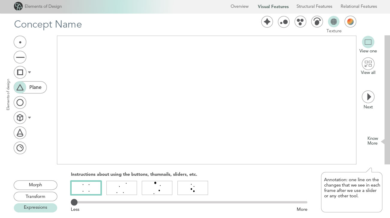Click the Texture visual feature icon
The image size is (390, 218).
click(334, 22)
